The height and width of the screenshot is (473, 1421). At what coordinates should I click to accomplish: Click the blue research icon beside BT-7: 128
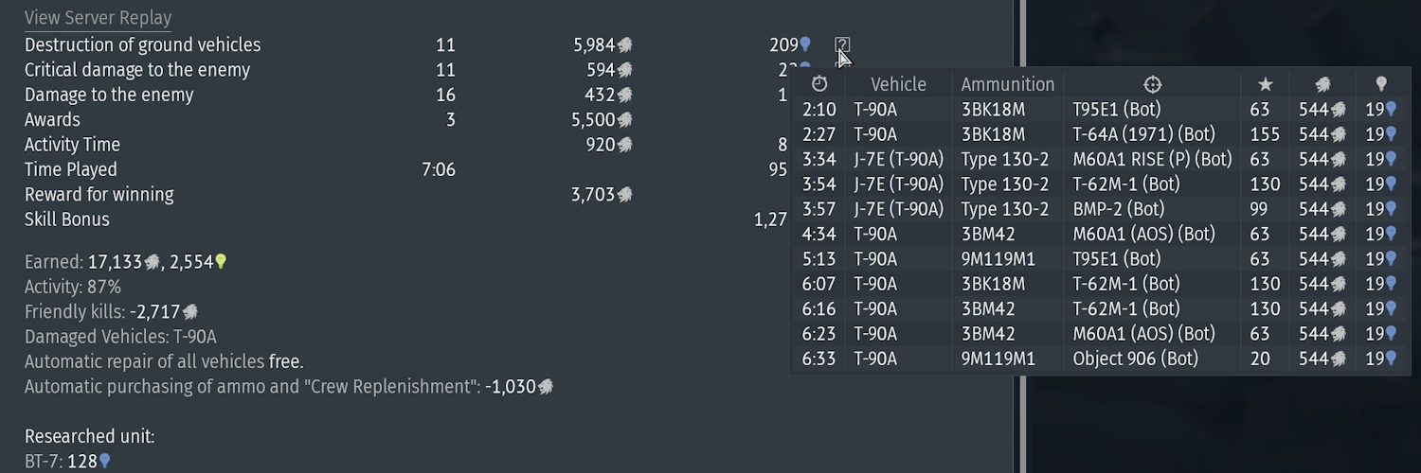point(105,461)
